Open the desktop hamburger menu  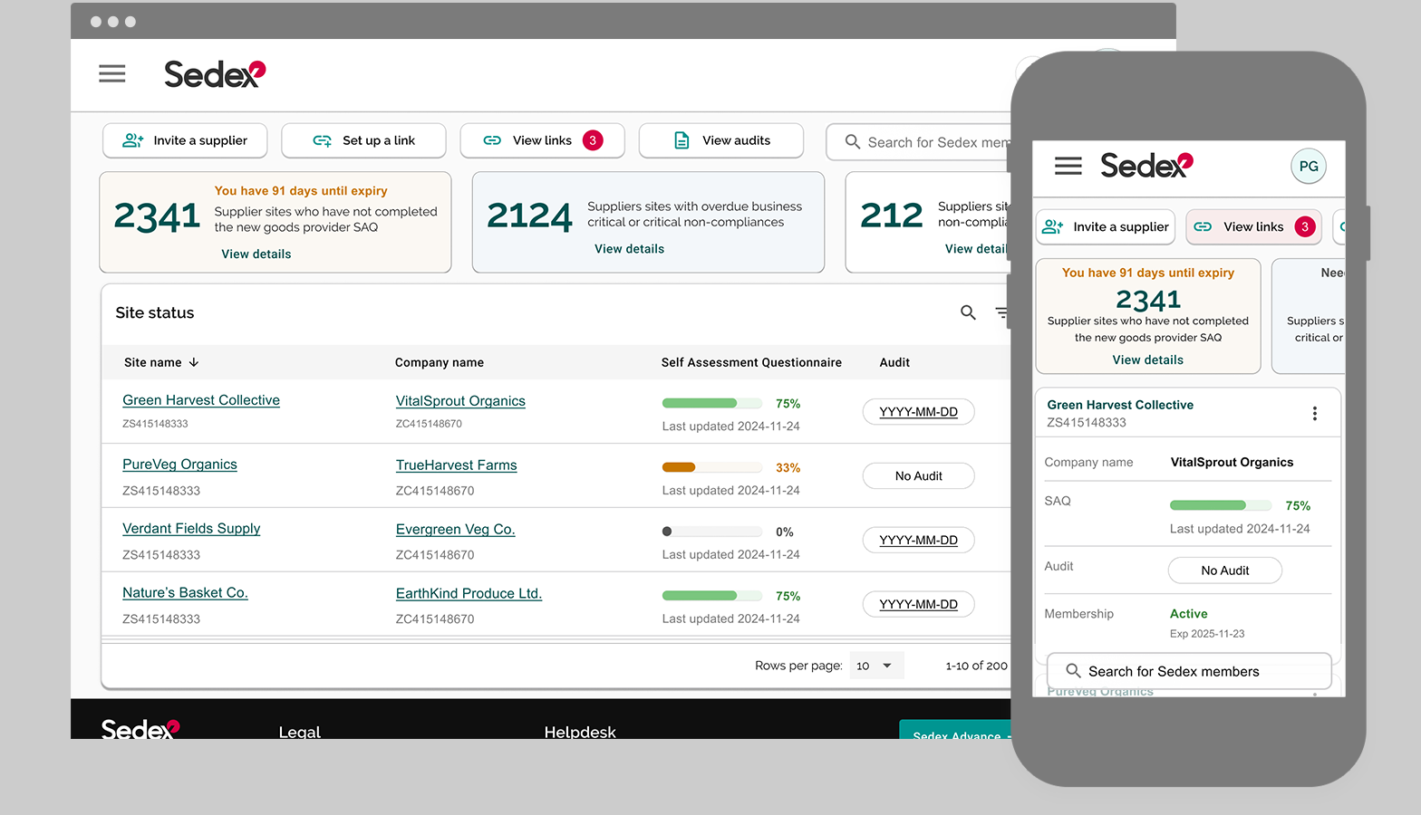coord(112,73)
